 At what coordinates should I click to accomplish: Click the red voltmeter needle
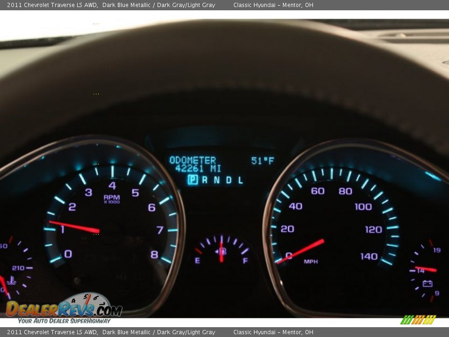point(426,269)
